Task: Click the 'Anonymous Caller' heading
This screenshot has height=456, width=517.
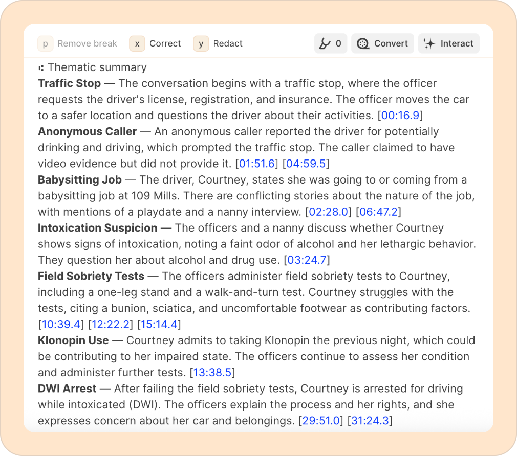Action: click(x=88, y=131)
